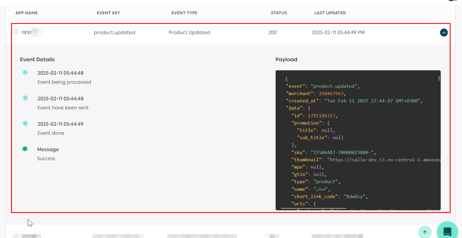Click the sku value in payload

[342, 152]
